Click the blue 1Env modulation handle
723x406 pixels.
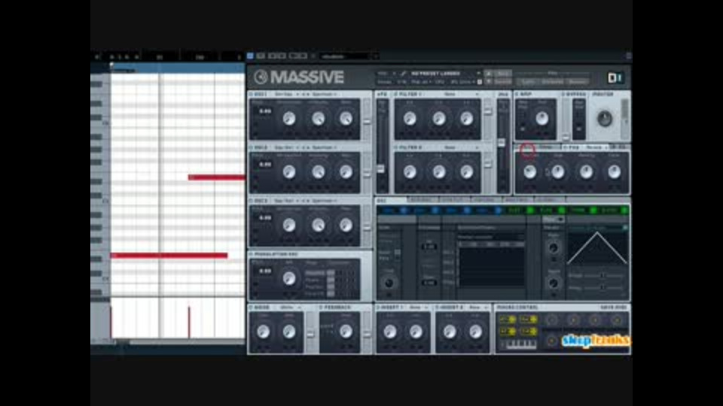tap(404, 211)
